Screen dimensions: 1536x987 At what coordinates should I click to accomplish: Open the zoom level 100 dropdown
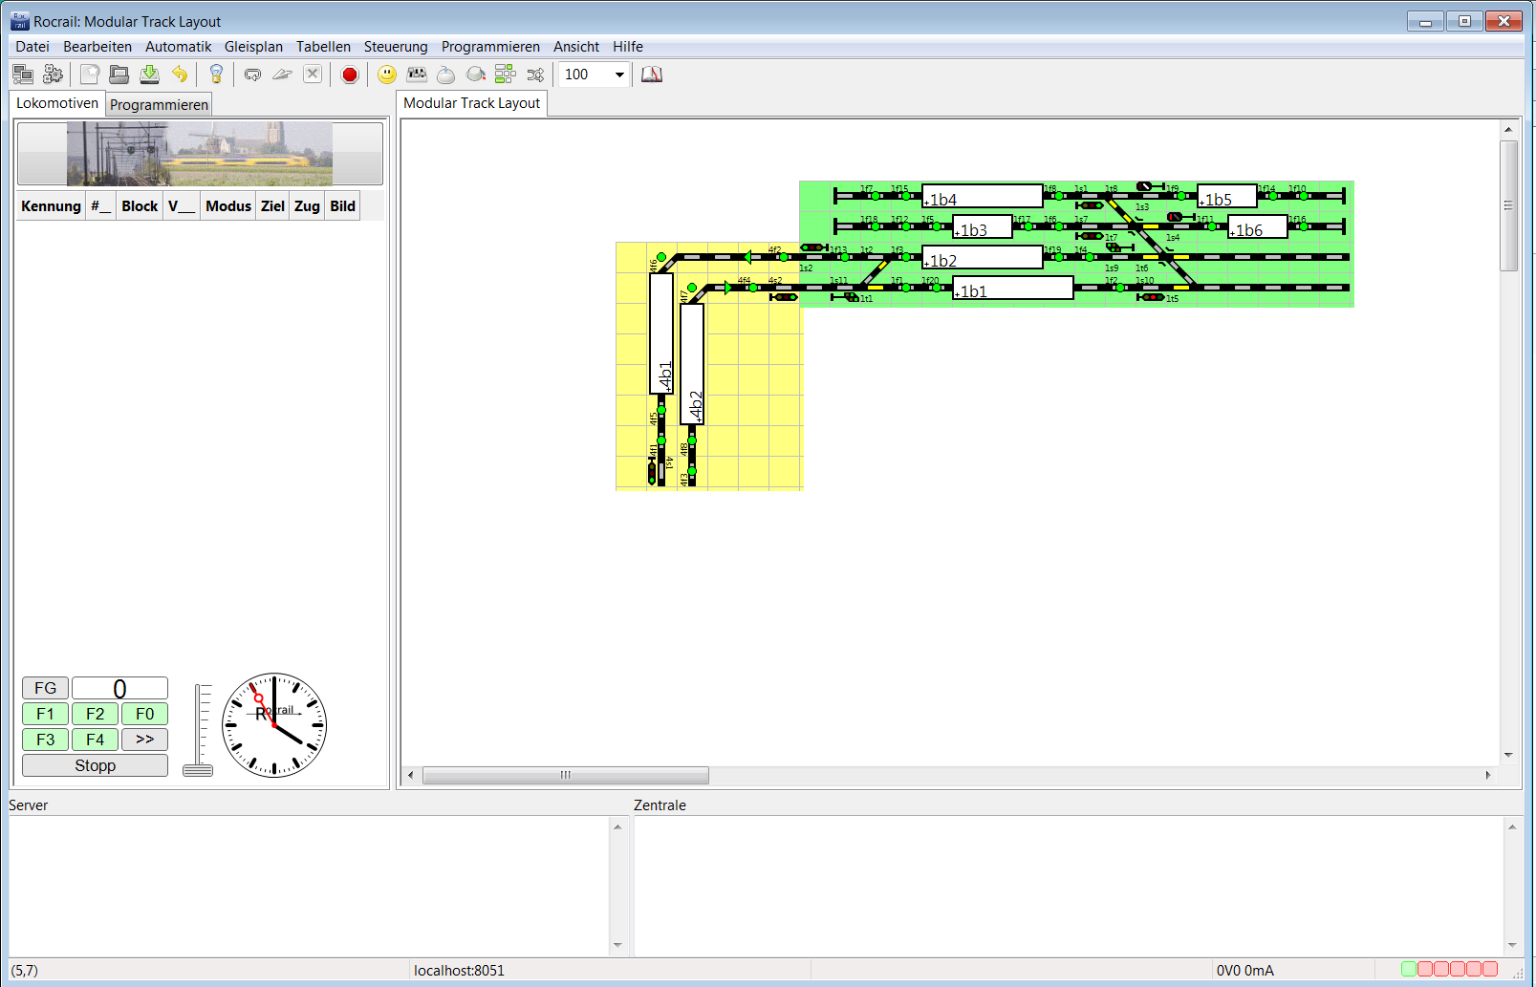(619, 75)
